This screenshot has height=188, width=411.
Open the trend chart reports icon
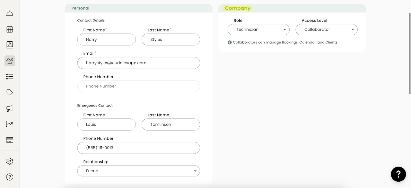pos(10,124)
